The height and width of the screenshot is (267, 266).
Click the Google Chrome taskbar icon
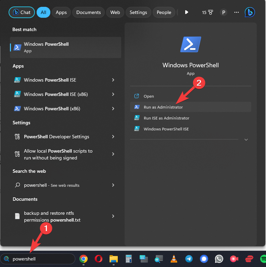(83, 259)
